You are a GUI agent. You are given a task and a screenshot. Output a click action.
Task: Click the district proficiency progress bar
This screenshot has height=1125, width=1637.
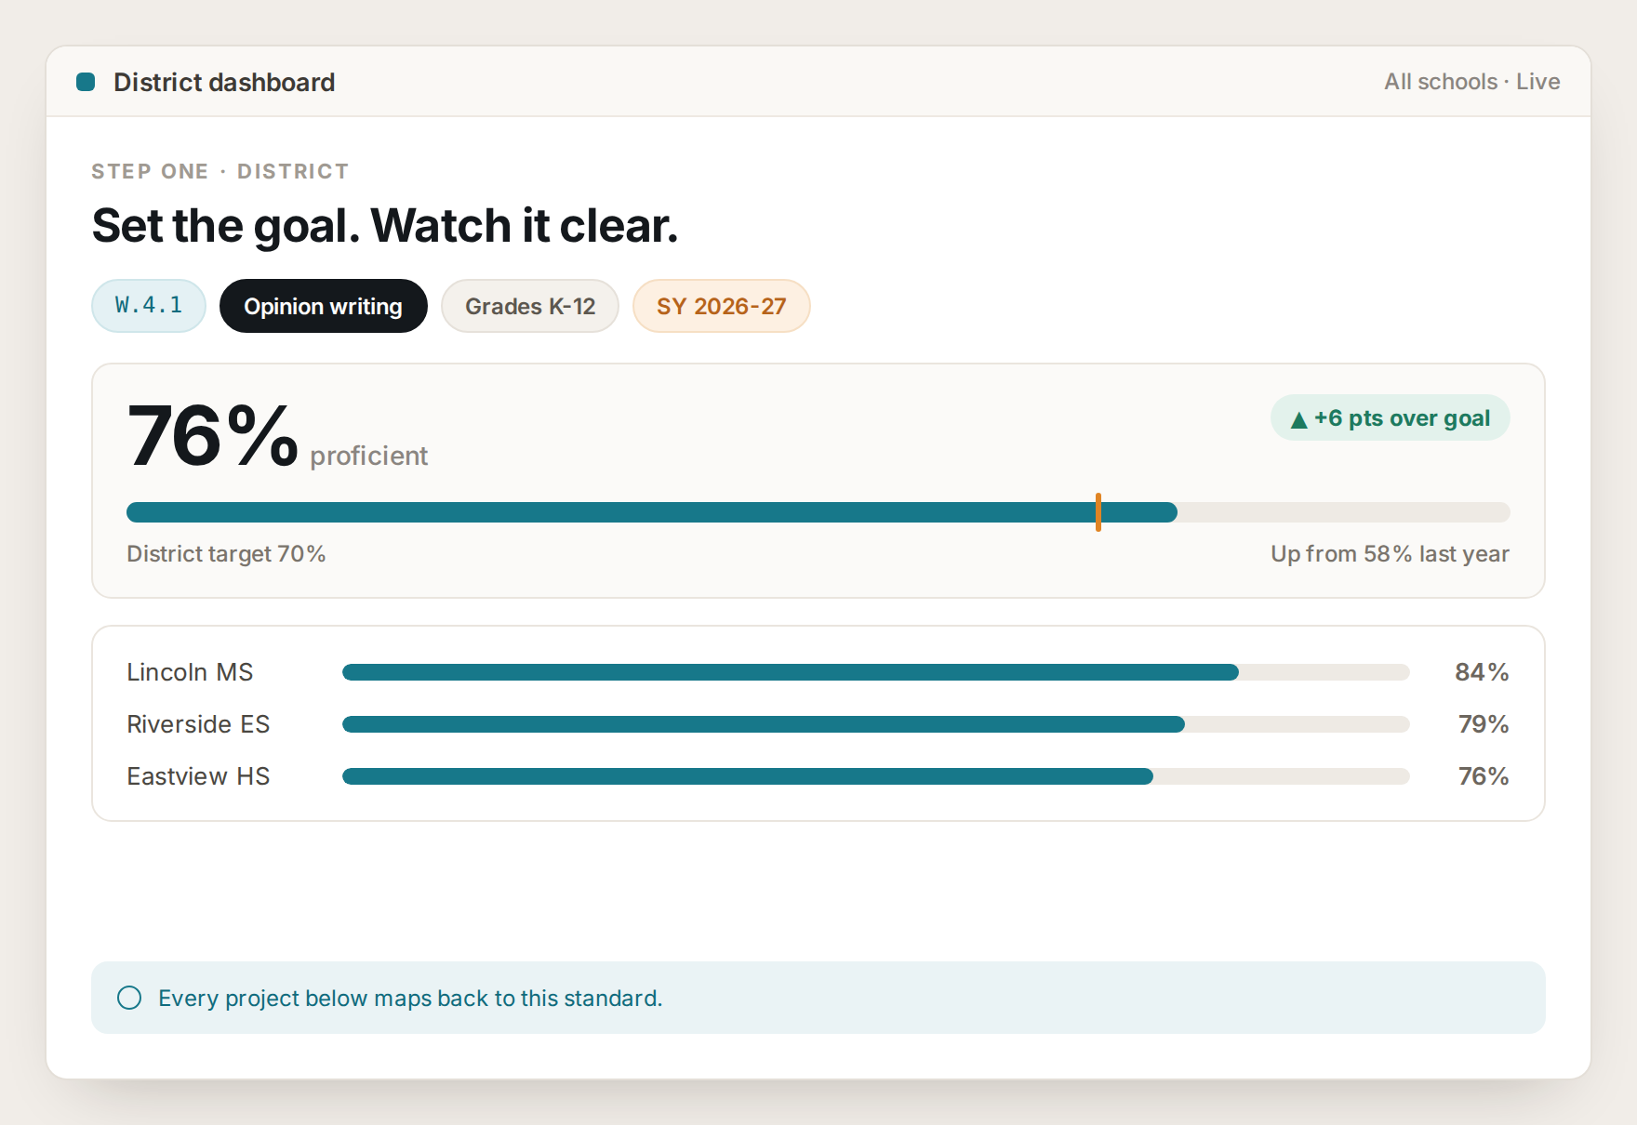pyautogui.click(x=818, y=512)
